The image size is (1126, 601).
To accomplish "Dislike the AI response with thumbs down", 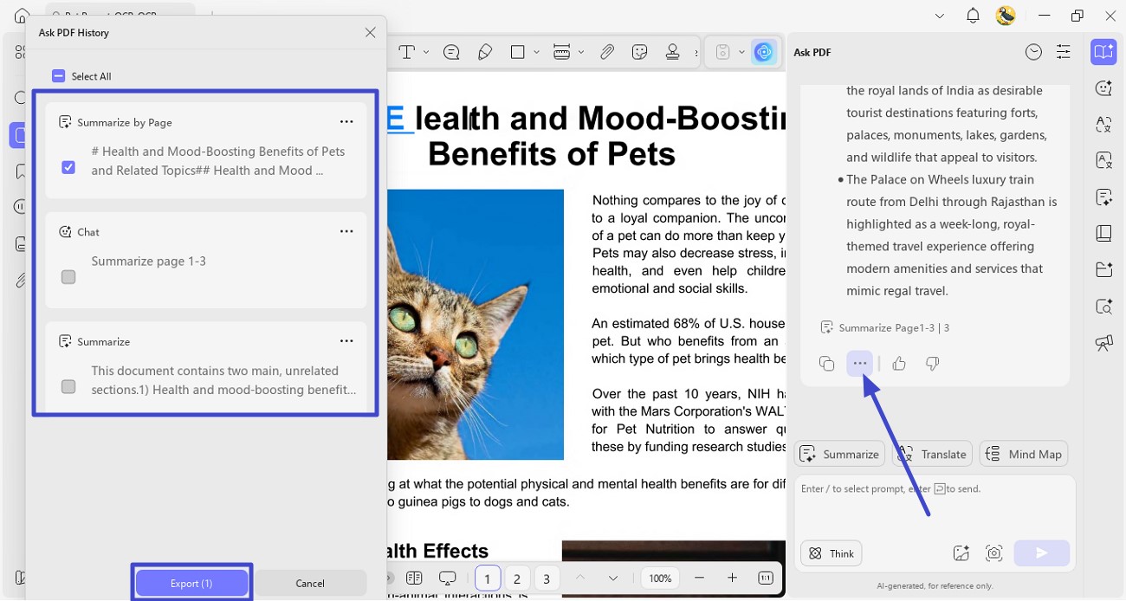I will (x=932, y=364).
